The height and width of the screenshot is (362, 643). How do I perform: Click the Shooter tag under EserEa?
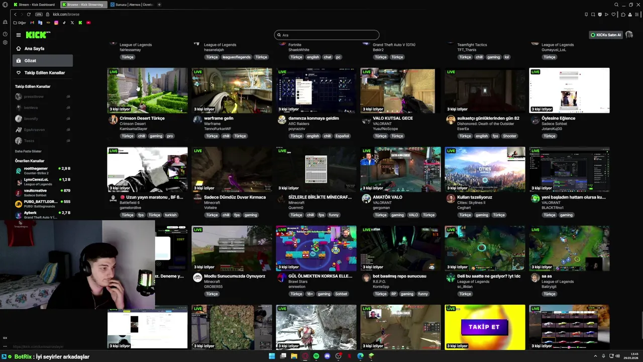tap(509, 136)
